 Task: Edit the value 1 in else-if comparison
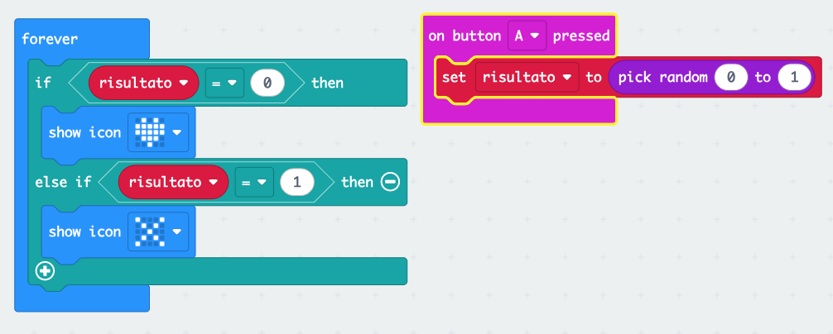(296, 182)
